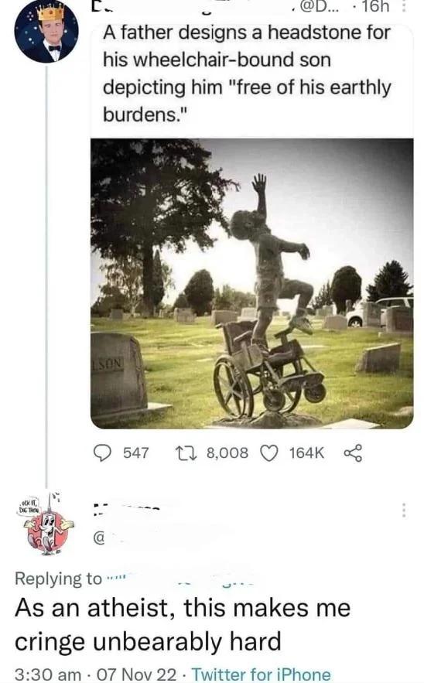Viewport: 424px width, 683px height.
Task: Open tweet text about father designing headstone
Action: pos(247,73)
